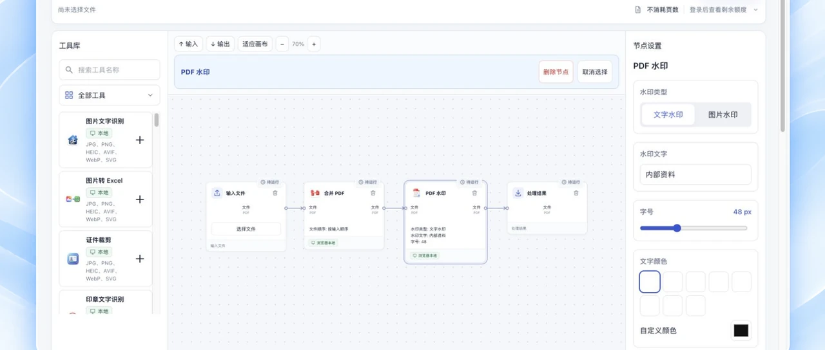Select the 处理结果 node title
825x350 pixels.
(536, 193)
